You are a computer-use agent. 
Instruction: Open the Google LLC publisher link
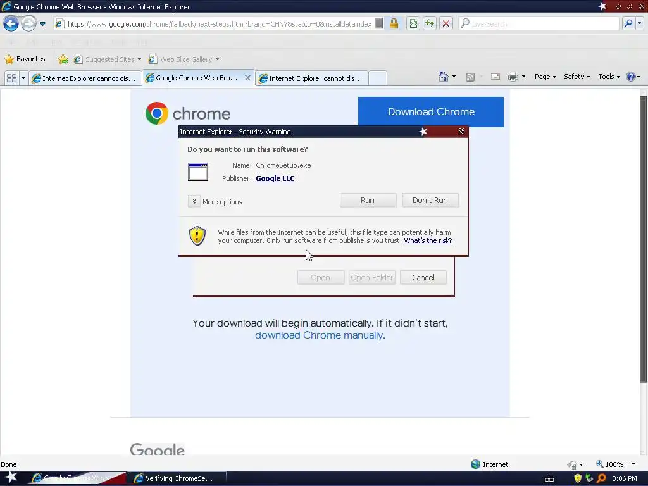[x=275, y=178]
